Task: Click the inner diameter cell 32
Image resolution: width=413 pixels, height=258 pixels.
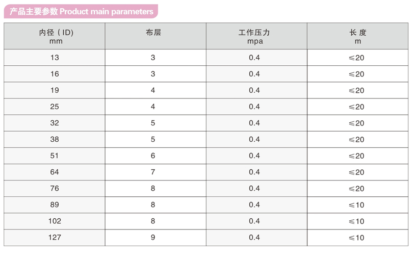Action: pyautogui.click(x=55, y=123)
